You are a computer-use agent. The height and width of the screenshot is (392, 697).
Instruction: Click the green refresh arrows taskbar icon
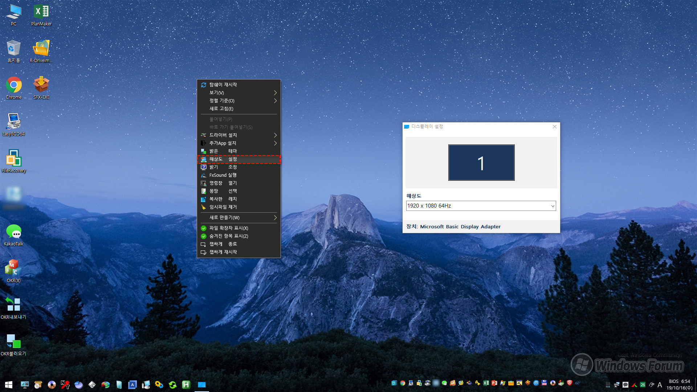coord(173,385)
